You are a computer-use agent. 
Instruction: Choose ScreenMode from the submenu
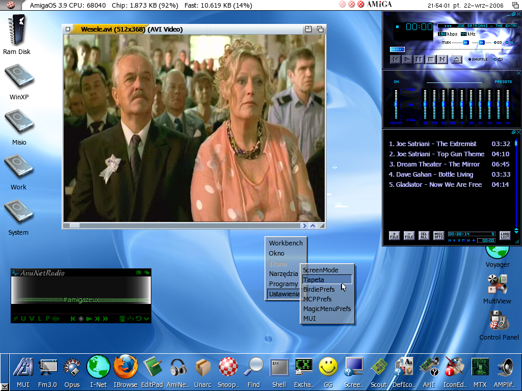pyautogui.click(x=320, y=270)
